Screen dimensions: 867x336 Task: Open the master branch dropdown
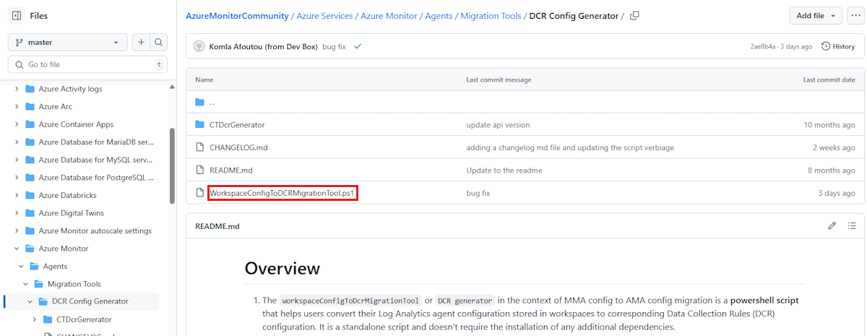click(x=68, y=43)
